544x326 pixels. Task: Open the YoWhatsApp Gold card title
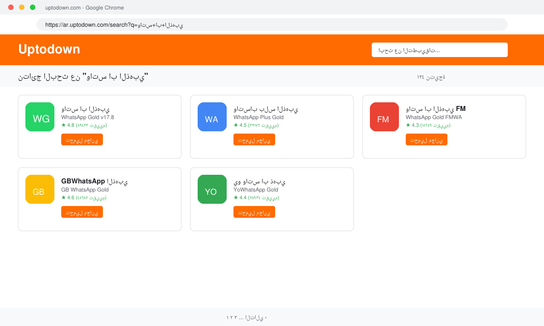pos(259,181)
